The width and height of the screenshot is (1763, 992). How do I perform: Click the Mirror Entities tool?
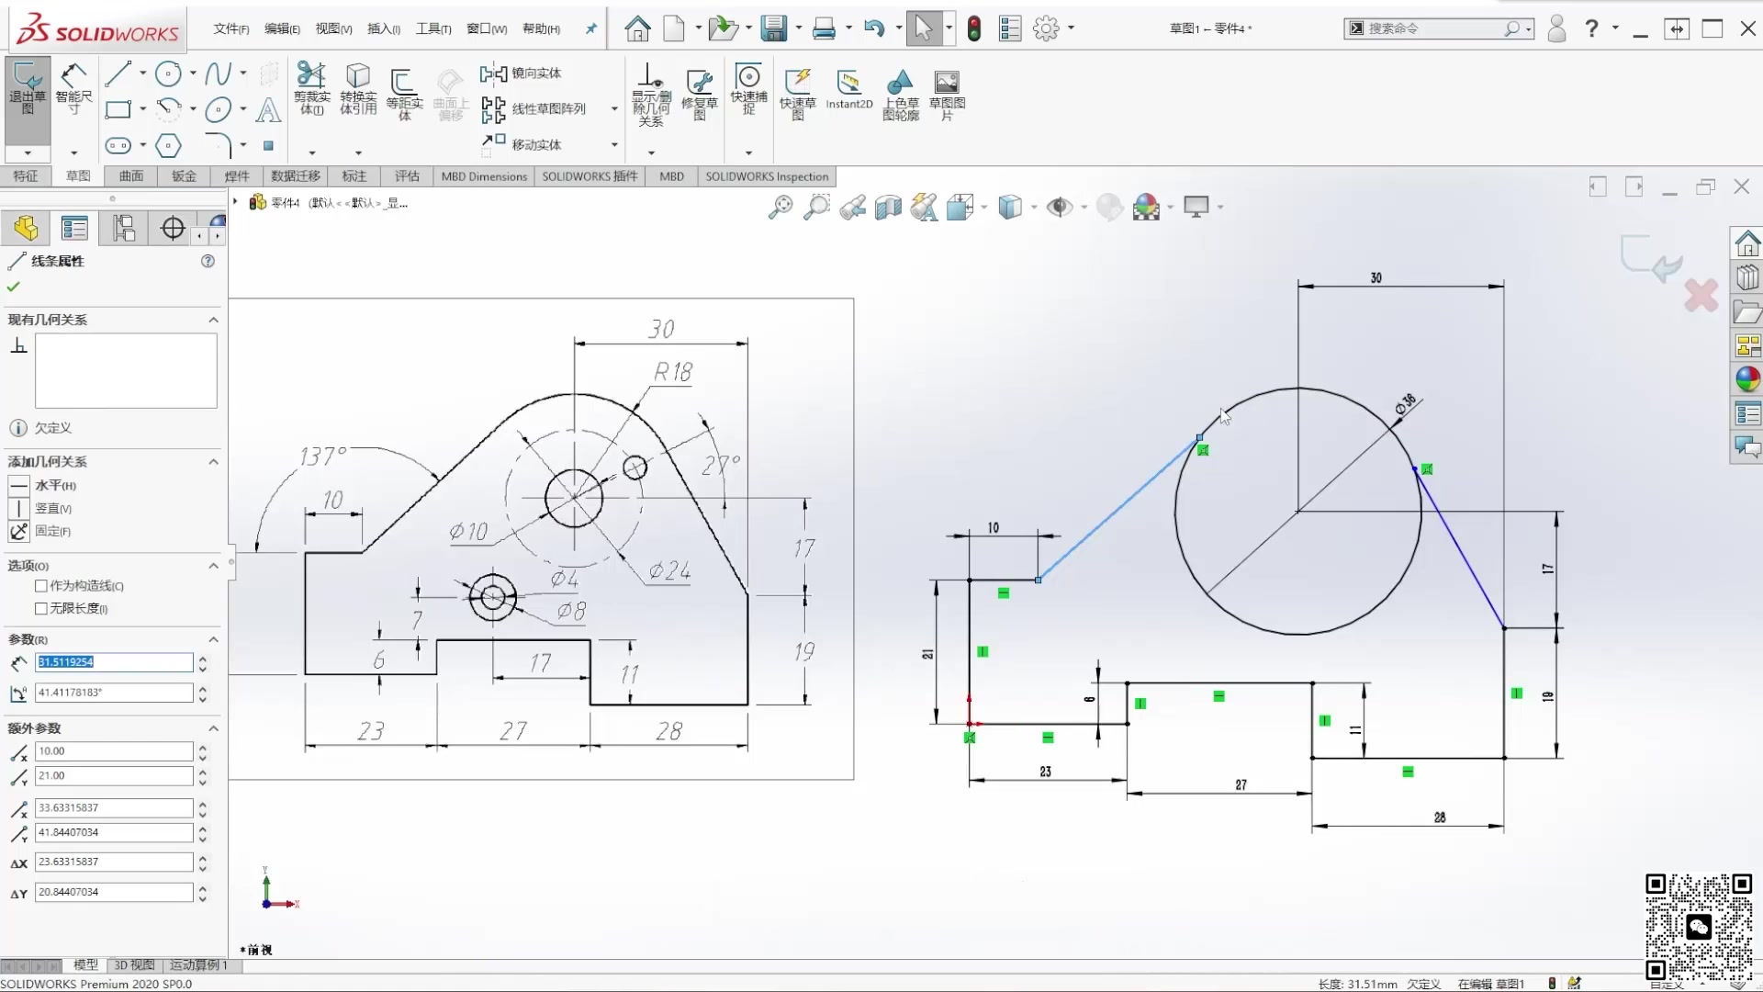[x=522, y=73]
